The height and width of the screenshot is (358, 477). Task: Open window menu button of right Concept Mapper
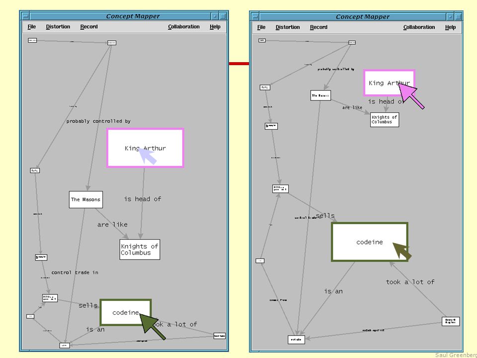pos(255,16)
